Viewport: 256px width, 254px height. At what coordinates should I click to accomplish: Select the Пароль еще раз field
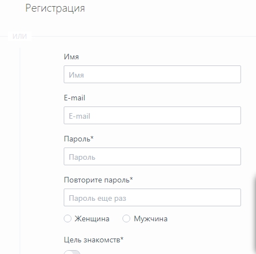point(152,197)
